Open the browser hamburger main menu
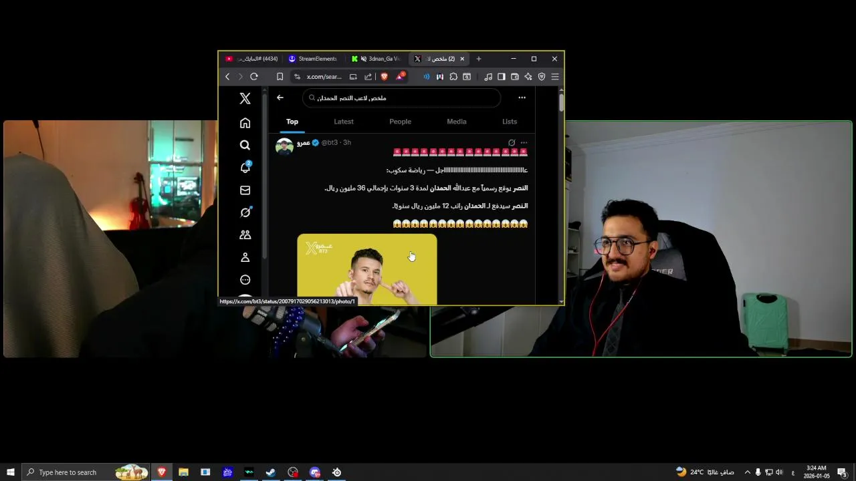The image size is (856, 481). [555, 77]
